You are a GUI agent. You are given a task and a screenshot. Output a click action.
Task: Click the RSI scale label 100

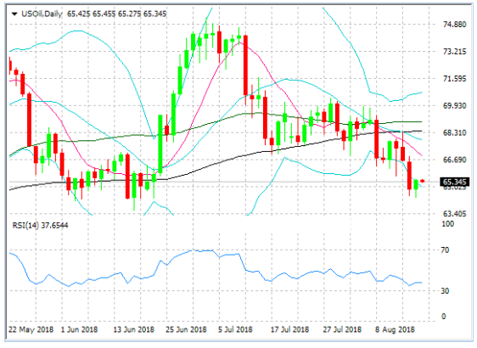click(x=447, y=224)
